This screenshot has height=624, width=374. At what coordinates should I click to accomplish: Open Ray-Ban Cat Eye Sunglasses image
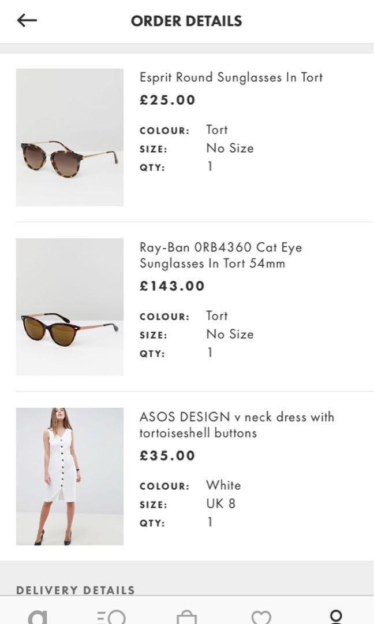(x=70, y=307)
